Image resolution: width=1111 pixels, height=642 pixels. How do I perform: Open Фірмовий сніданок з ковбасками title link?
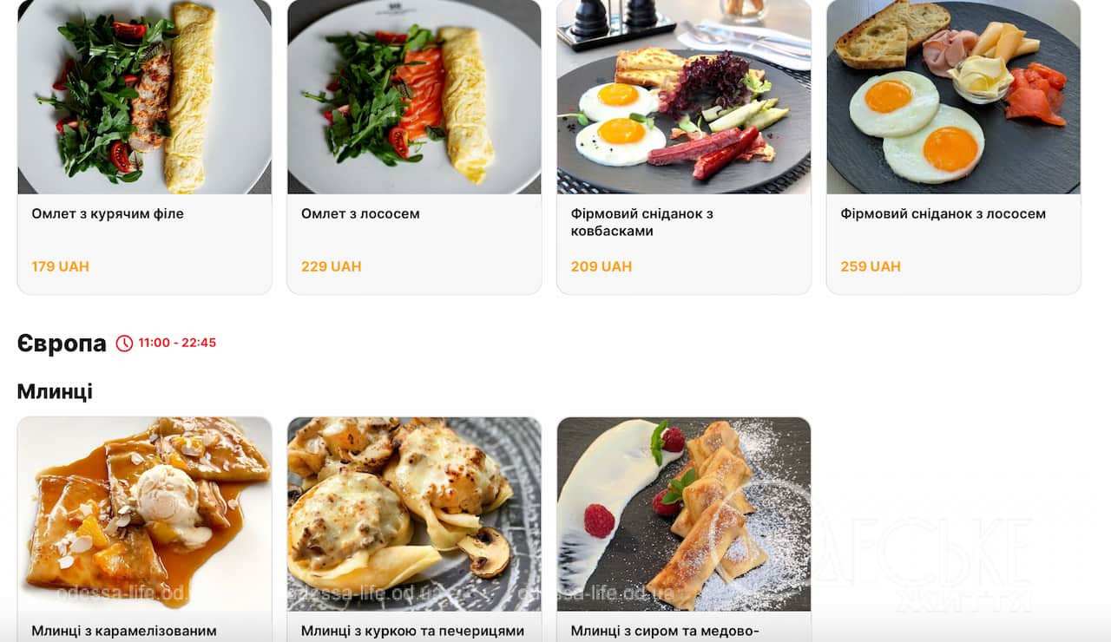(642, 222)
